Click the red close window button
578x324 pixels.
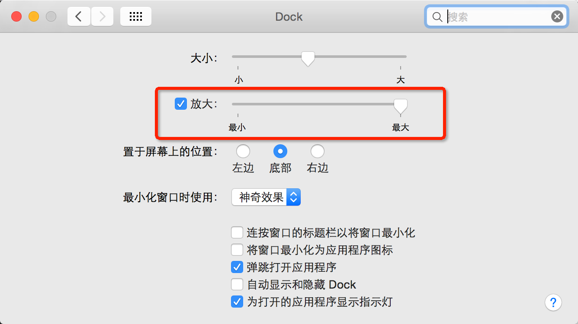click(x=16, y=17)
